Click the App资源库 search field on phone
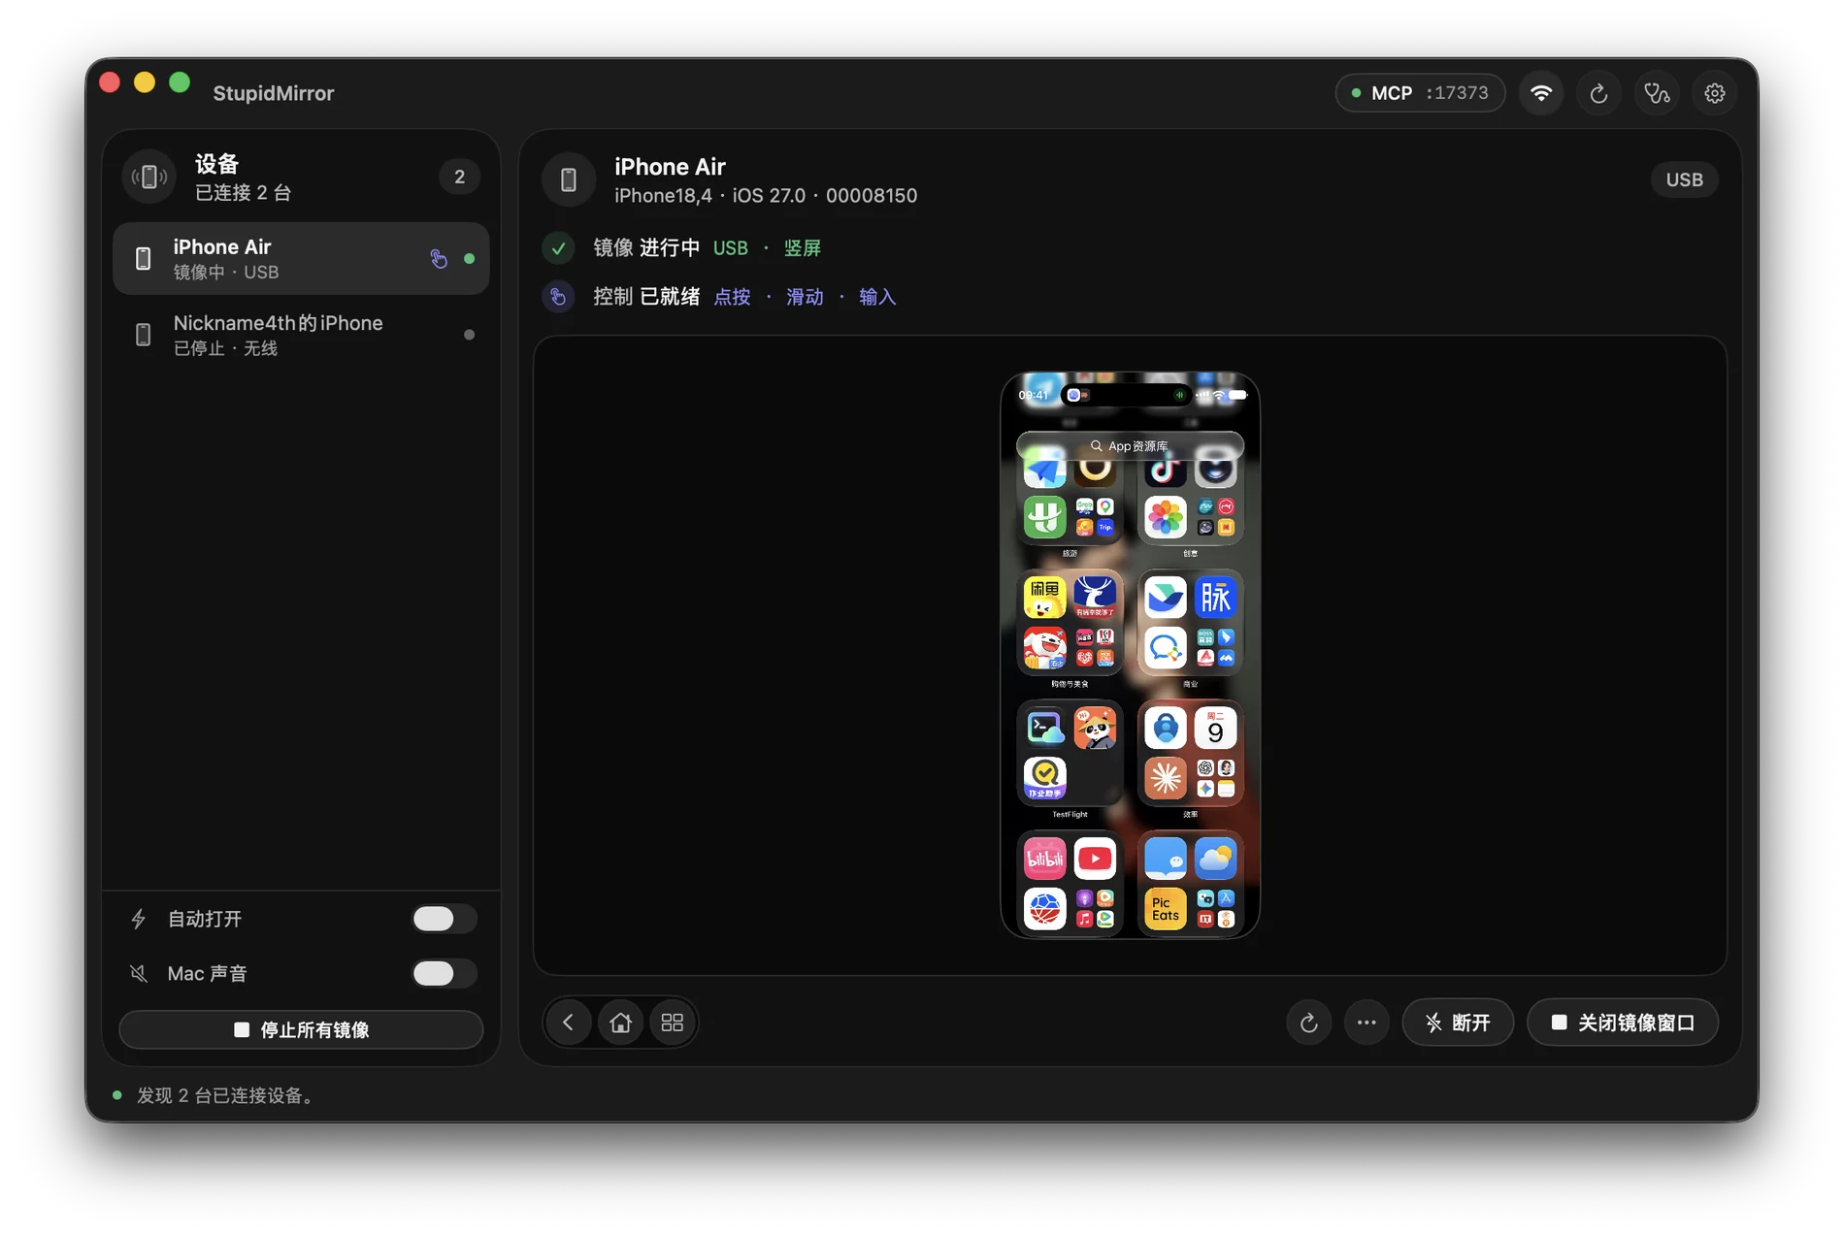The height and width of the screenshot is (1235, 1844). [1130, 446]
